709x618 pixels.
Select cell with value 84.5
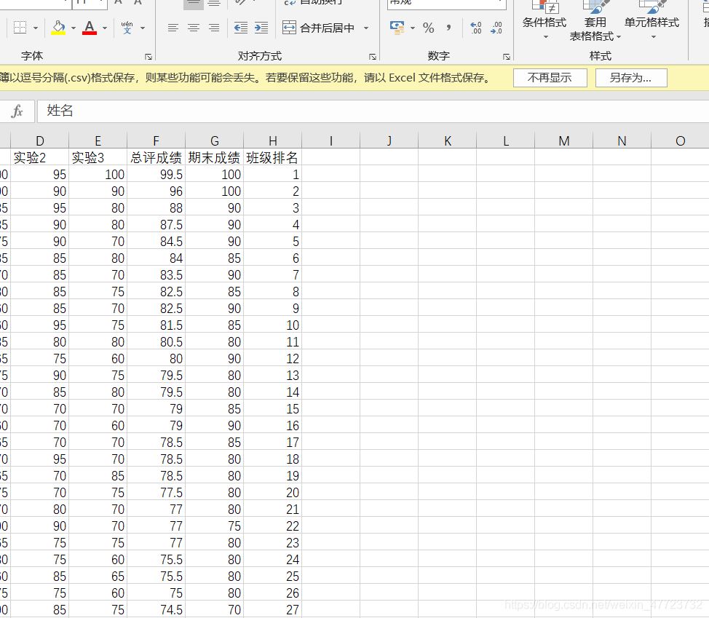(x=156, y=242)
